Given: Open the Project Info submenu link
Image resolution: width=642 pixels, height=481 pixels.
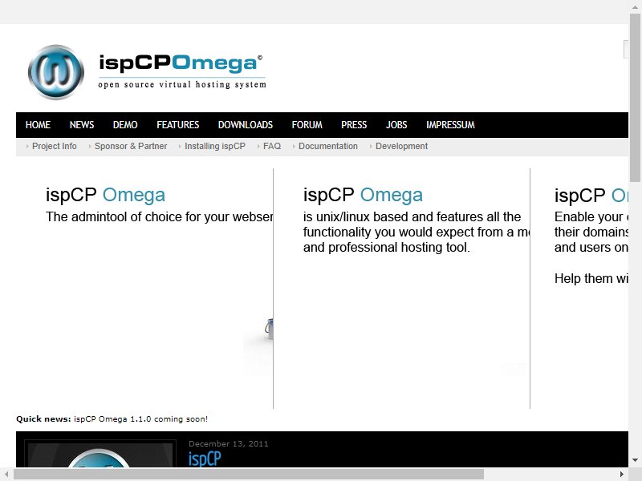Looking at the screenshot, I should pyautogui.click(x=54, y=146).
